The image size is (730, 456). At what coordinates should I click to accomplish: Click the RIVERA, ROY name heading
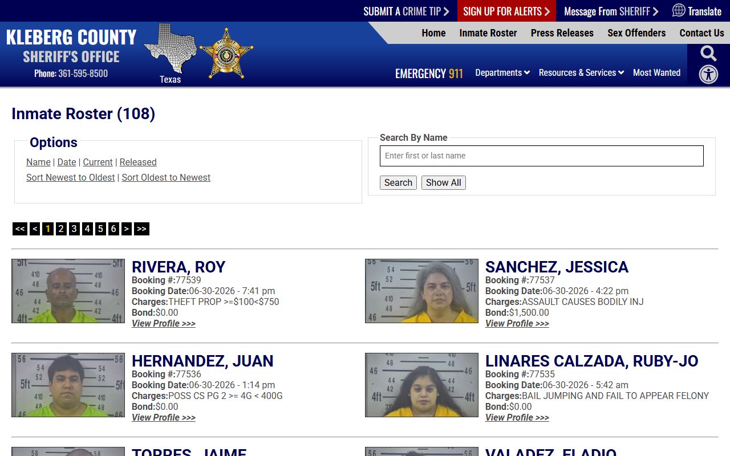tap(179, 267)
